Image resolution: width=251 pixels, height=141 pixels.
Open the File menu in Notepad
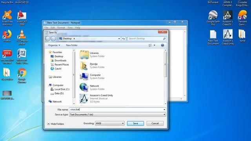pos(46,27)
